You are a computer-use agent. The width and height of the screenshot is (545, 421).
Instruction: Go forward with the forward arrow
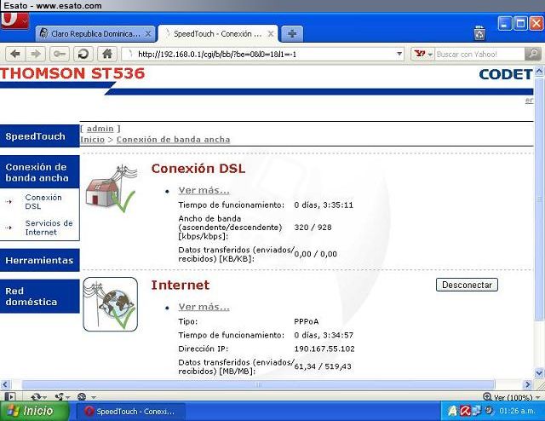[36, 54]
